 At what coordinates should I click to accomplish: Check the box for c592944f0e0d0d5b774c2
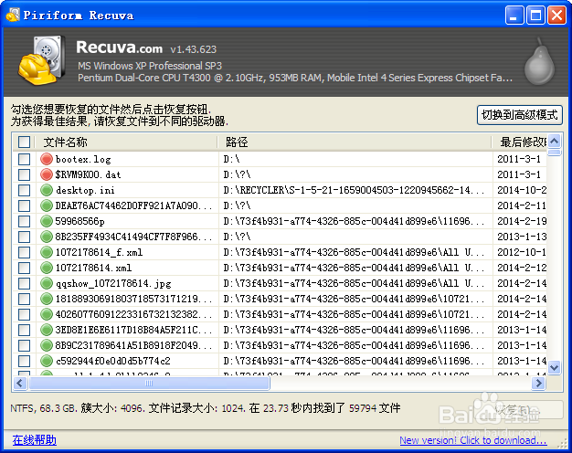click(24, 361)
